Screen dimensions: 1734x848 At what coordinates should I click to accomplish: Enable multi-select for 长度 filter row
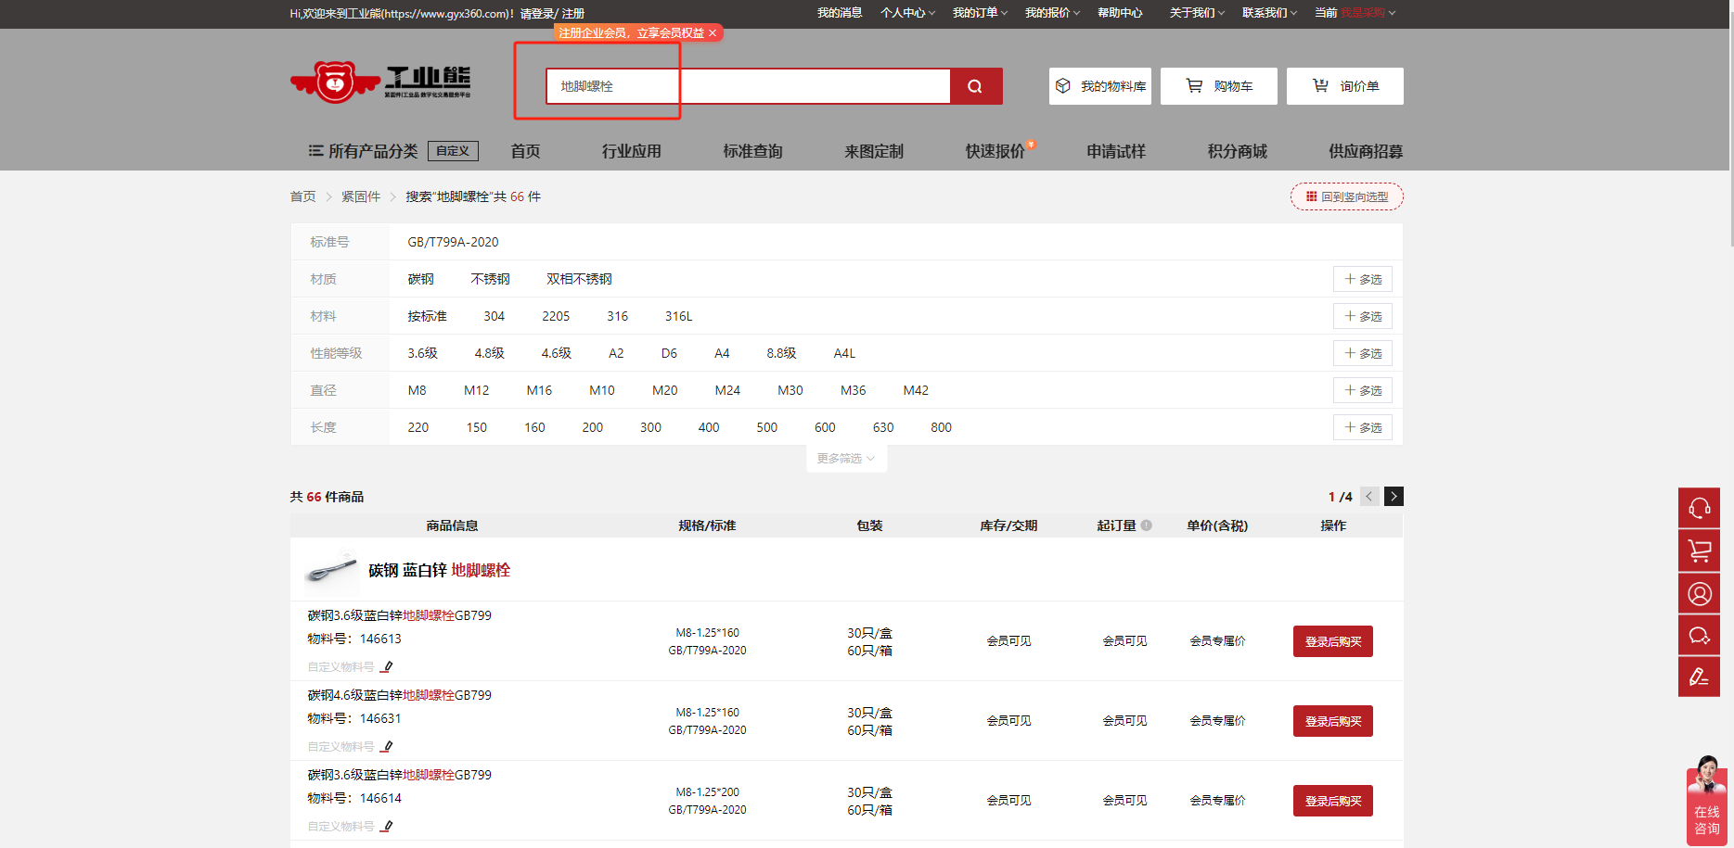click(1362, 427)
